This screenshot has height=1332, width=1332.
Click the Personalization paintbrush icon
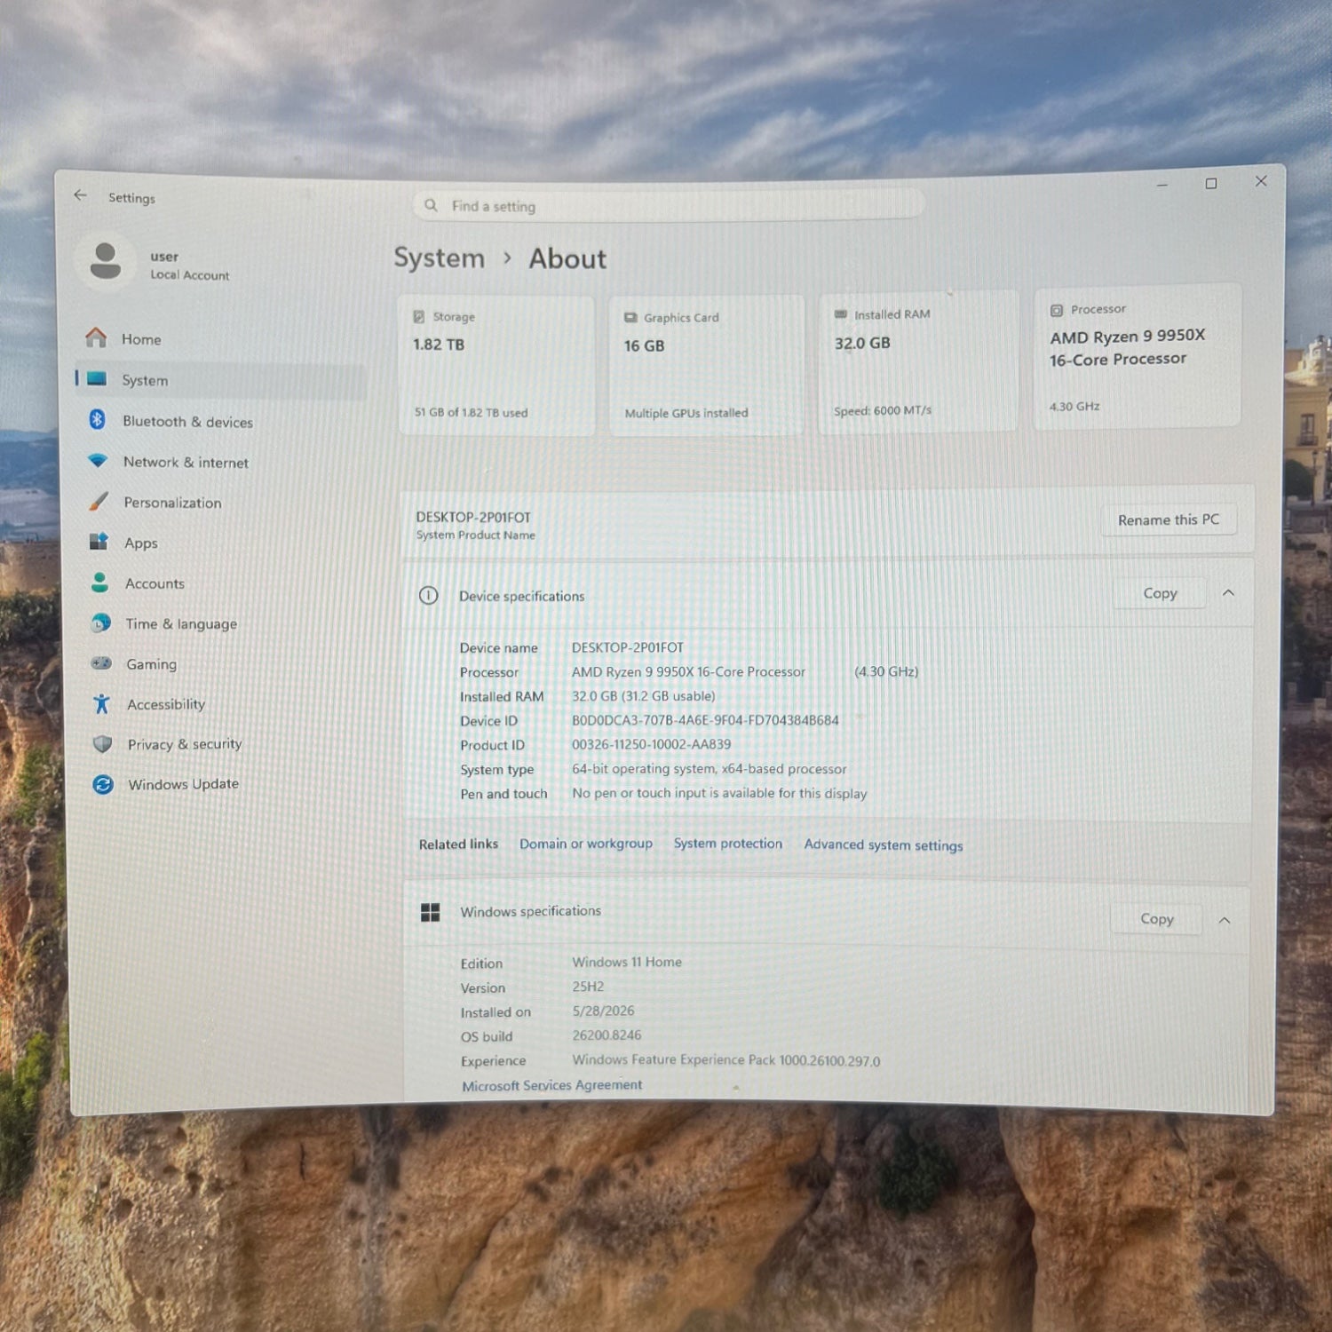(99, 502)
